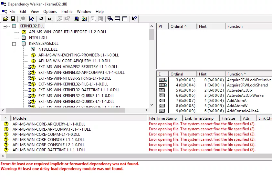
Task: Open Configure Module Search Order icon
Action: pyautogui.click(x=84, y=19)
